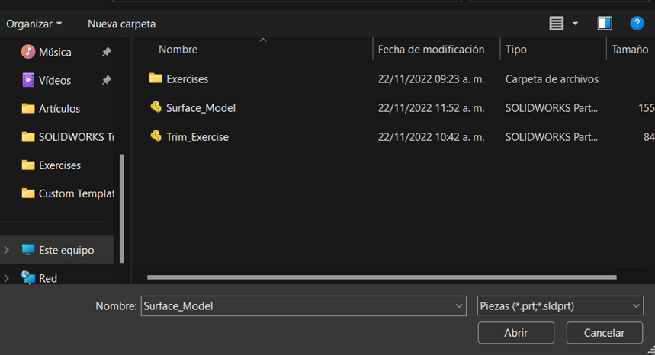Click Trim_Exercise date 22/11/2022 10:42 a. m.
The height and width of the screenshot is (355, 655).
point(431,137)
